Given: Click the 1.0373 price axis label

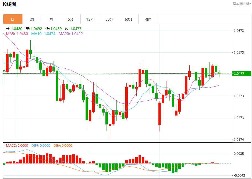Looking at the screenshot, I should click(239, 96).
